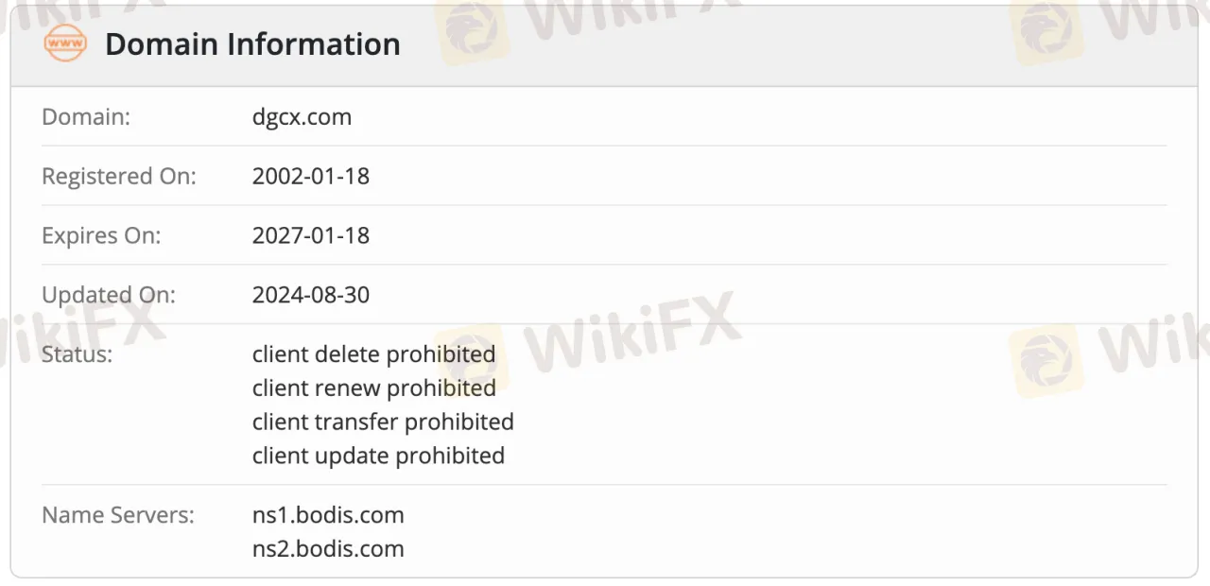Image resolution: width=1210 pixels, height=586 pixels.
Task: Select client delete prohibited status
Action: 373,354
